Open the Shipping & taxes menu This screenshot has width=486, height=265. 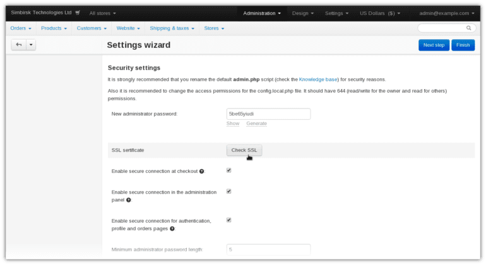(x=172, y=28)
